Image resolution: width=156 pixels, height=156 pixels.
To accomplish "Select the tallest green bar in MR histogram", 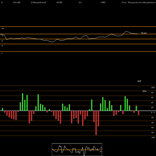I will point(22,102).
